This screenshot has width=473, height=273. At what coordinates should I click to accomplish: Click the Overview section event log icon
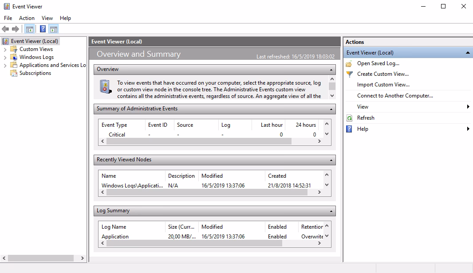(106, 87)
